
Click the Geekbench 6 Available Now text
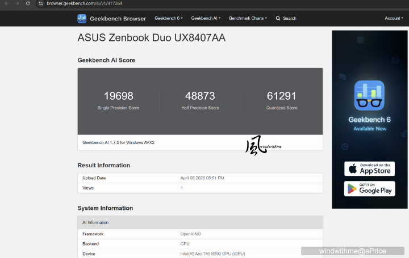pyautogui.click(x=370, y=124)
